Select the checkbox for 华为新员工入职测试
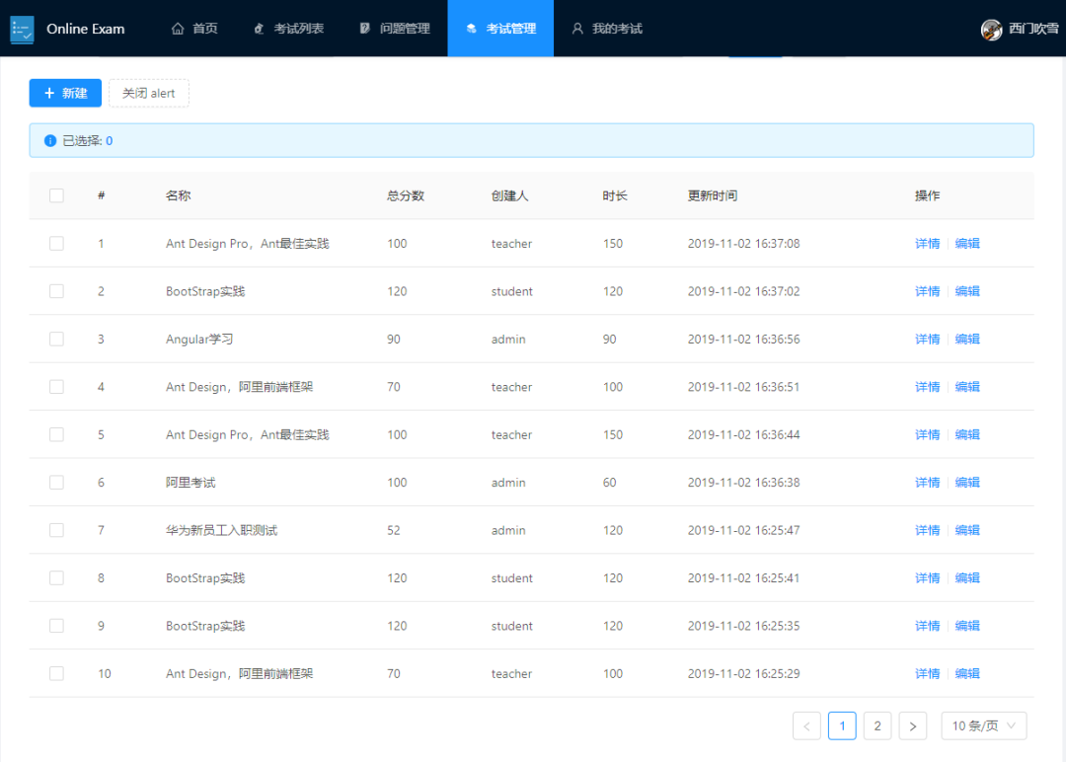Viewport: 1066px width, 762px height. [x=56, y=530]
